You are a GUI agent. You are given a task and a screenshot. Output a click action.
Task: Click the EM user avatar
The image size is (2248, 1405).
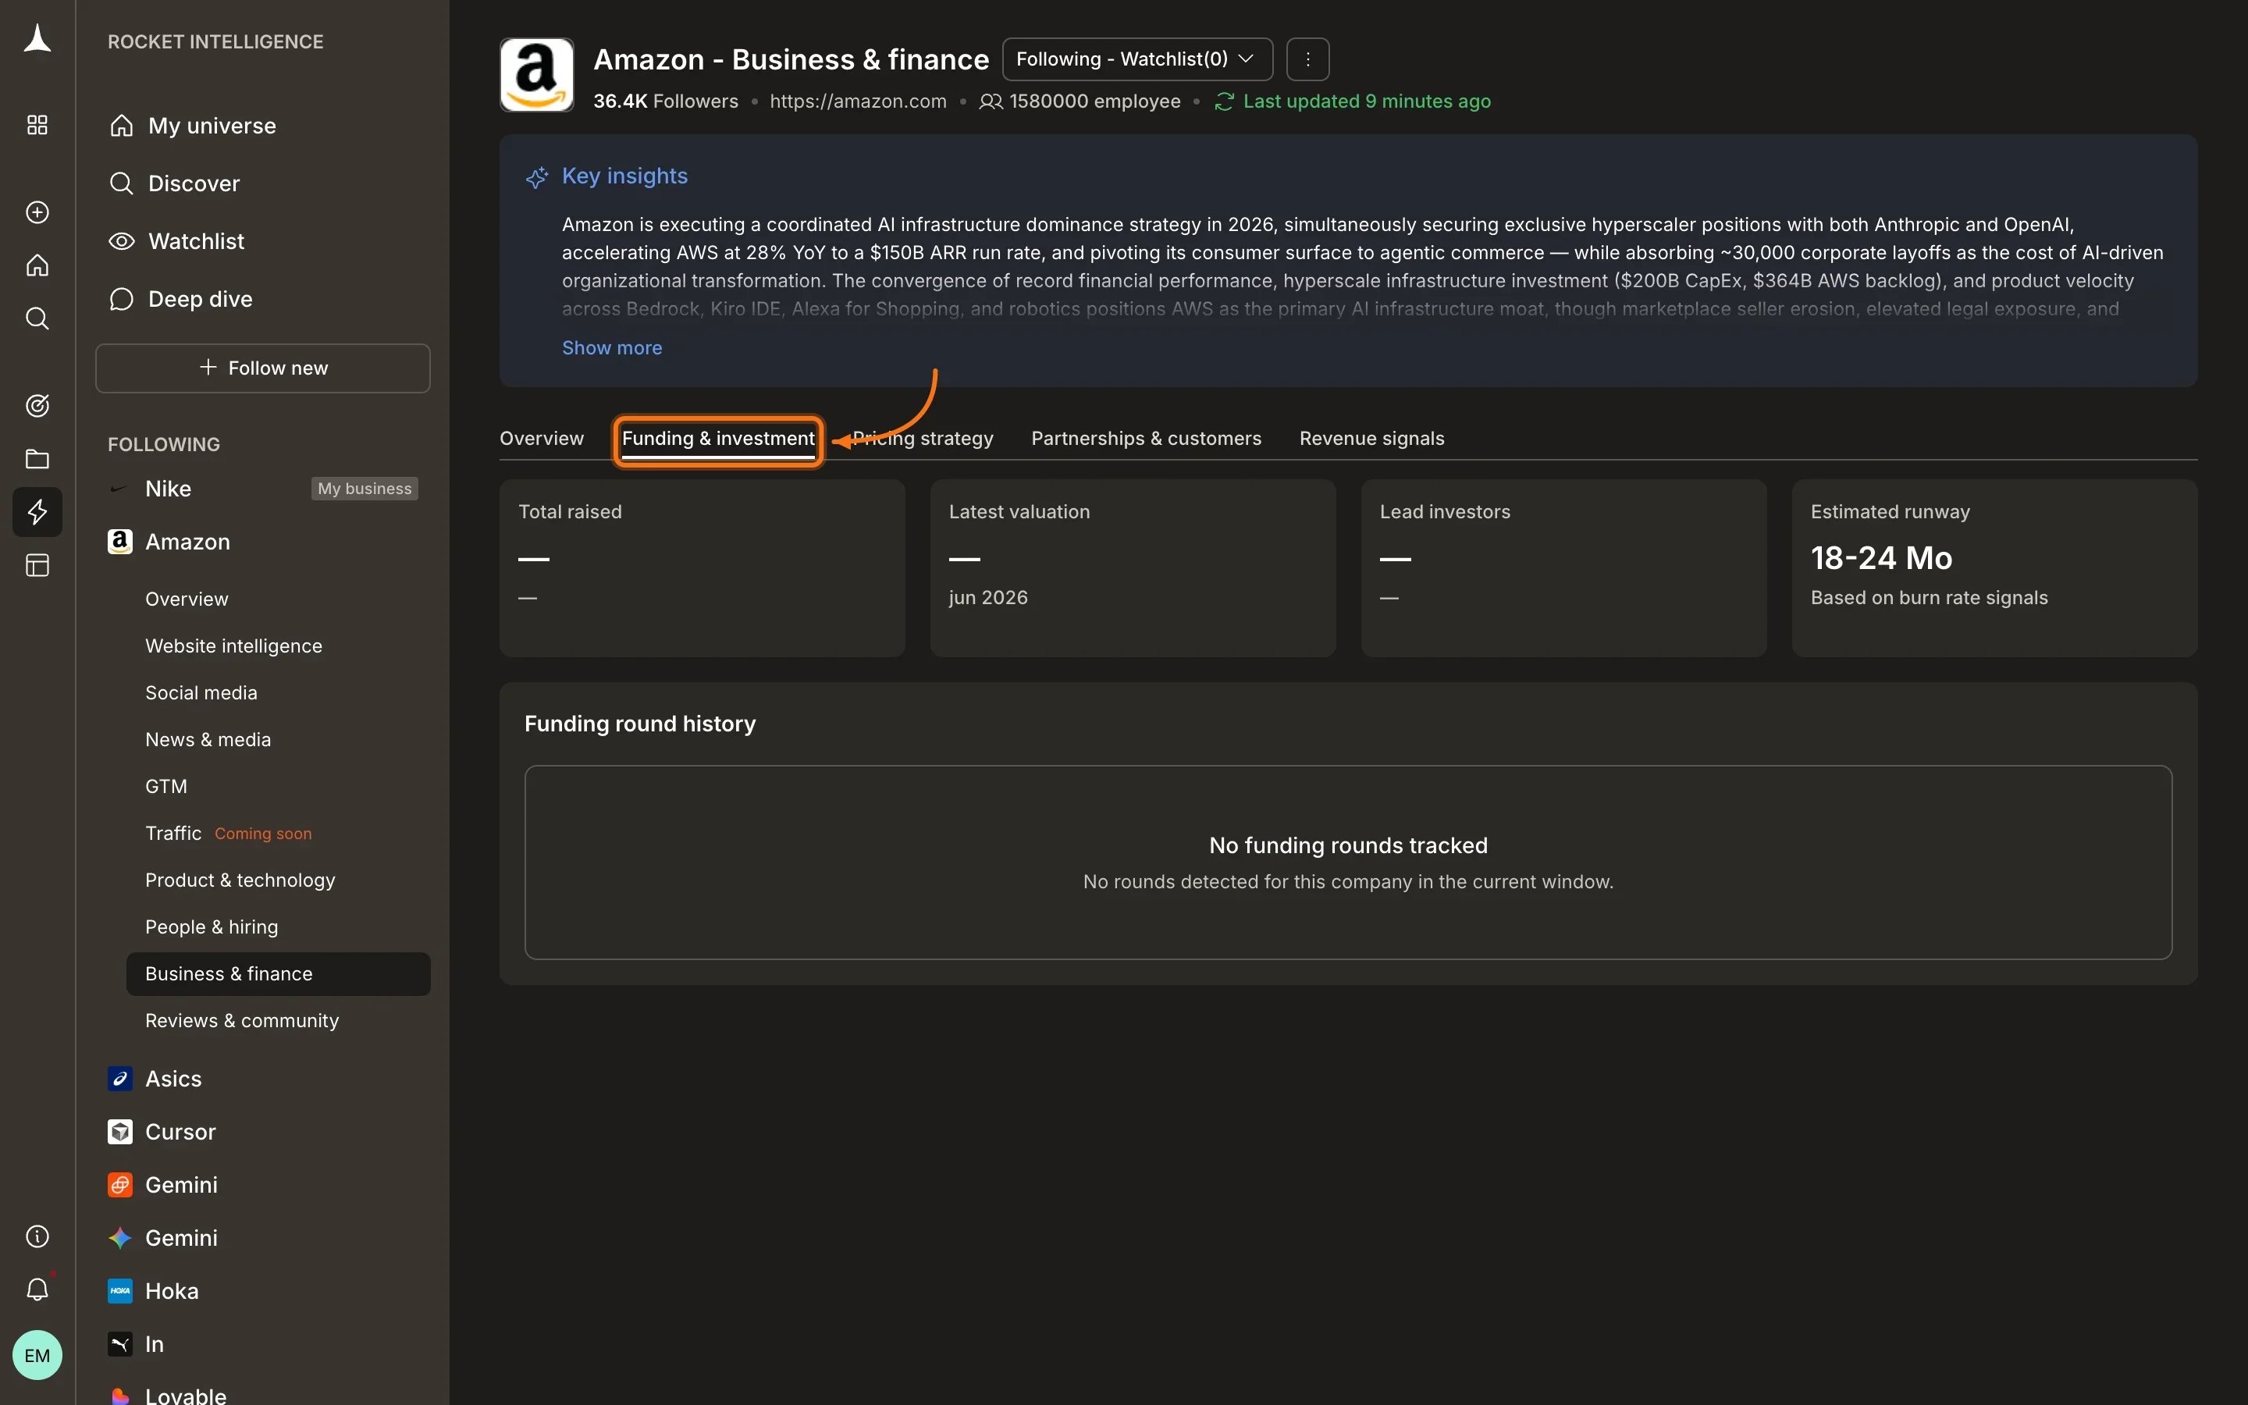tap(37, 1355)
